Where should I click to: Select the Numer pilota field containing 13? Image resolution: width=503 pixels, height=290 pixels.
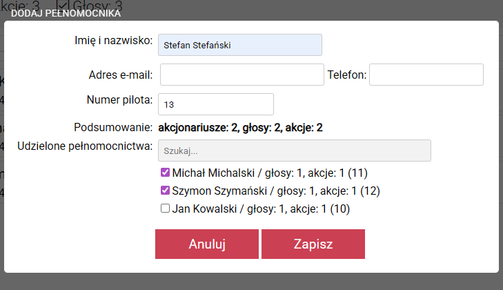216,104
